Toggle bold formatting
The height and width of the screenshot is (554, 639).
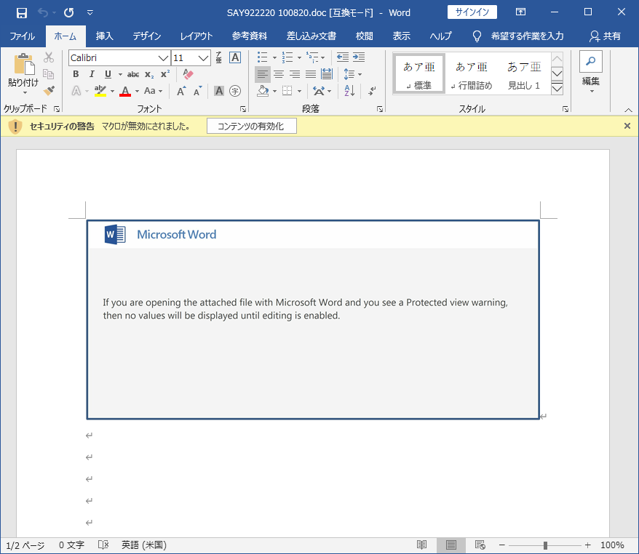(76, 74)
